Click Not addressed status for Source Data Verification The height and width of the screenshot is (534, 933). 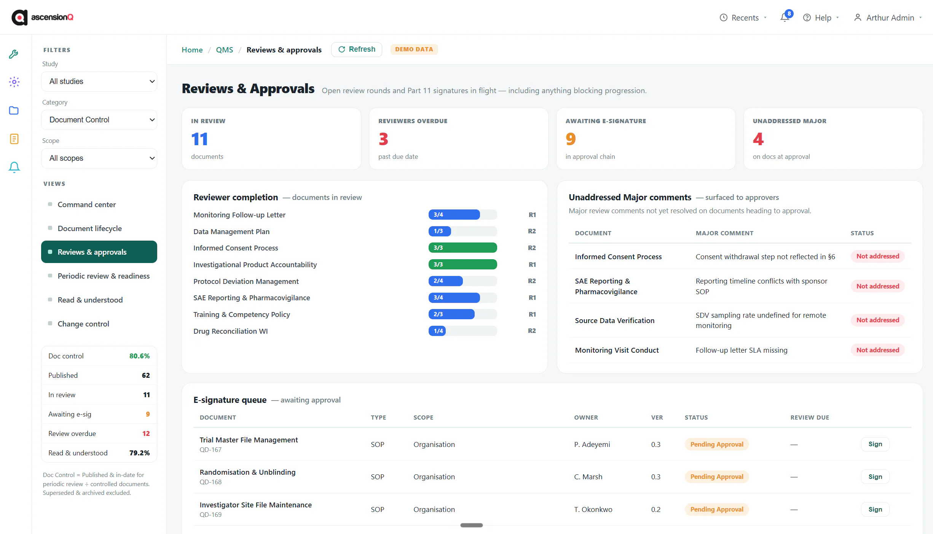[x=878, y=320]
